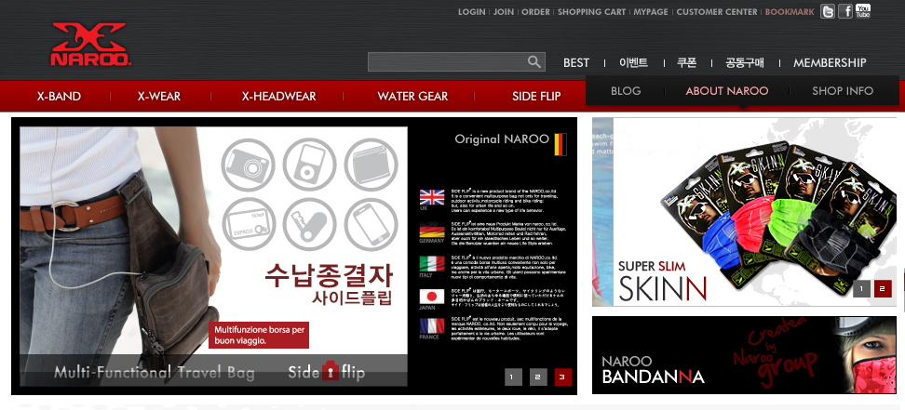Viewport: 905px width, 410px height.
Task: Open the NAROO BANDANNA banner
Action: pyautogui.click(x=745, y=354)
